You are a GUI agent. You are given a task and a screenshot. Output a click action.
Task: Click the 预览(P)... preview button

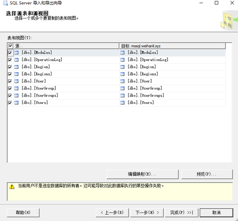[x=207, y=174]
